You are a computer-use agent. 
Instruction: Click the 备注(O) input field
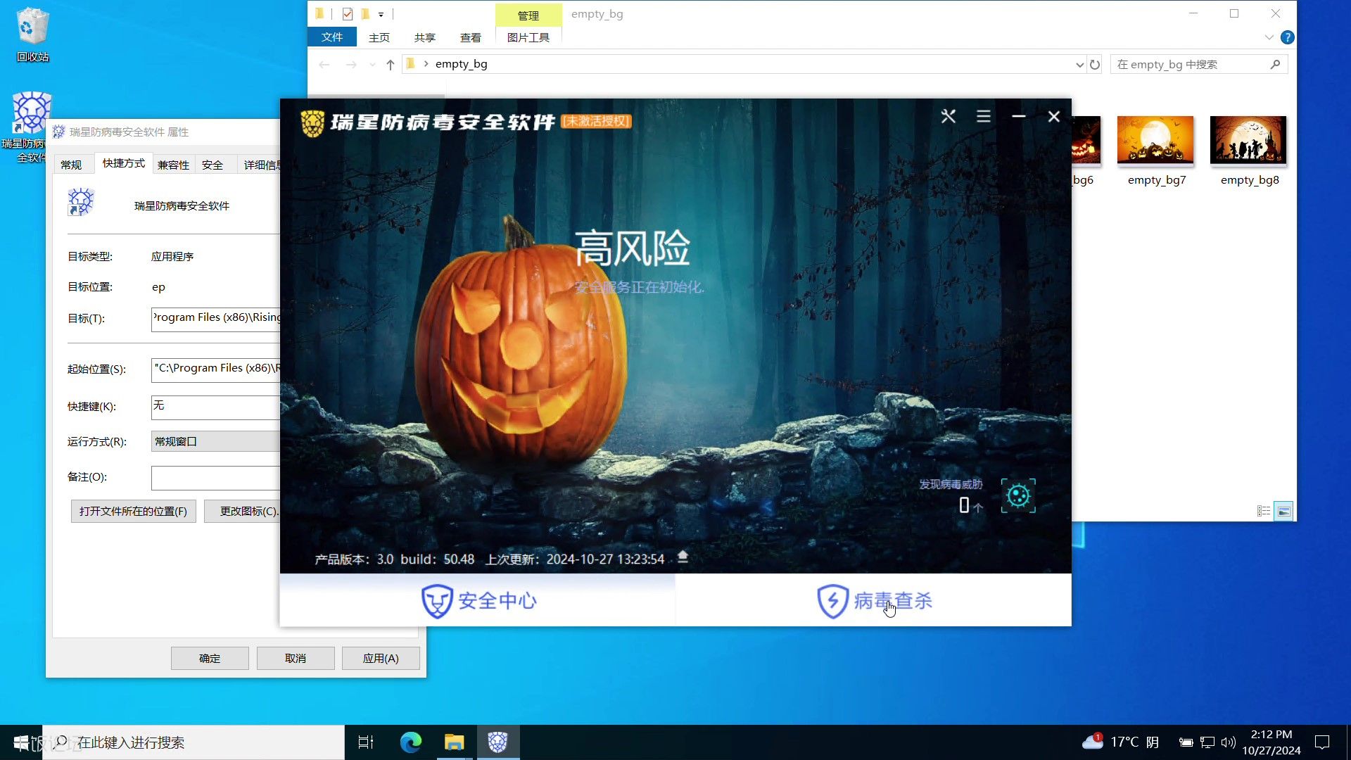(215, 478)
